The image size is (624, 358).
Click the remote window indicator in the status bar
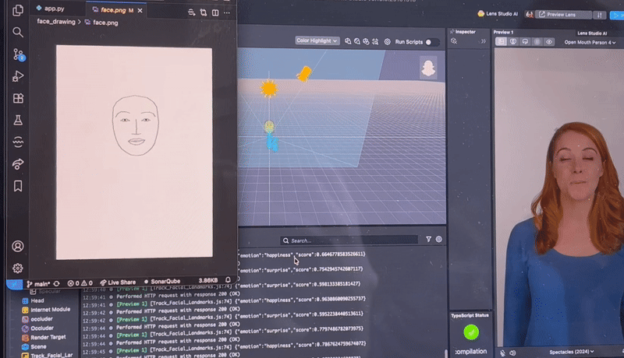pyautogui.click(x=14, y=285)
